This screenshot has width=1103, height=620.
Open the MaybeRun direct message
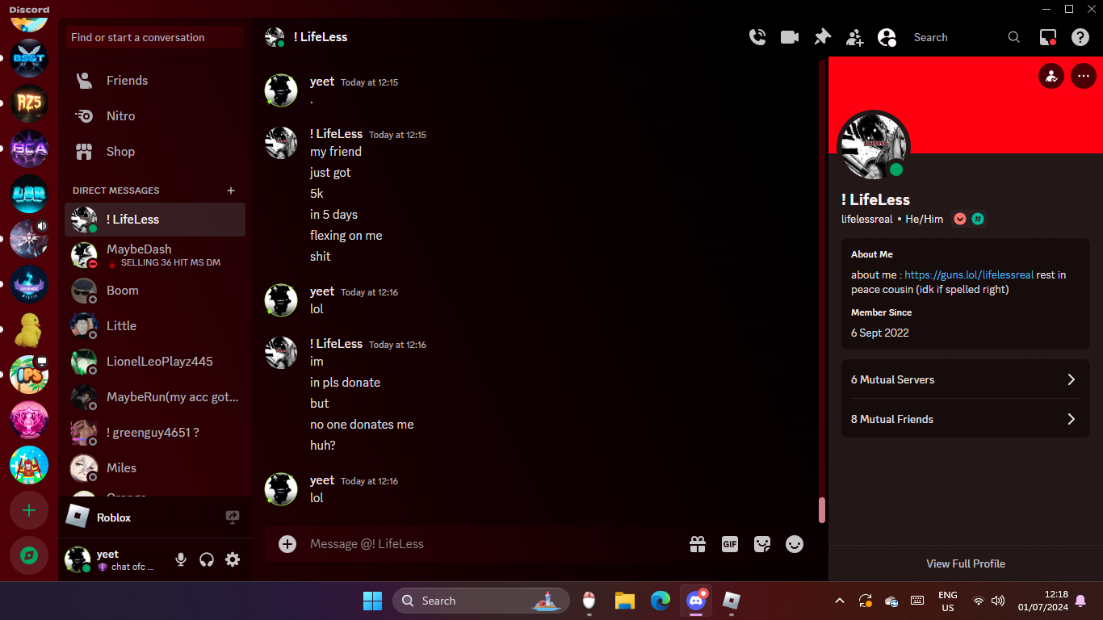coord(155,397)
